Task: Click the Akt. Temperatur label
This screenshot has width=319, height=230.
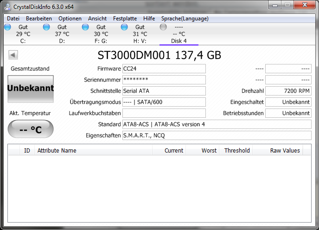Action: [x=30, y=113]
